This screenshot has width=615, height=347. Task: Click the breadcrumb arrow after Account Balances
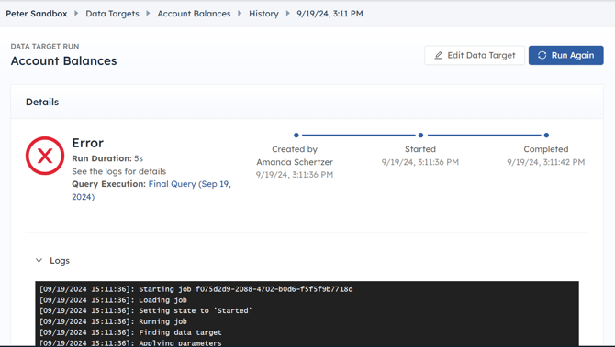[x=240, y=14]
